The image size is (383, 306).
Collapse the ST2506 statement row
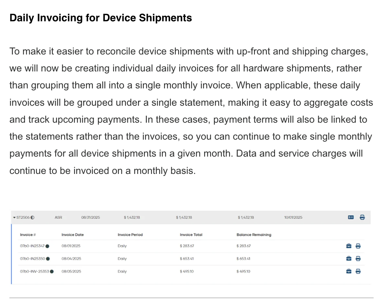tap(14, 218)
